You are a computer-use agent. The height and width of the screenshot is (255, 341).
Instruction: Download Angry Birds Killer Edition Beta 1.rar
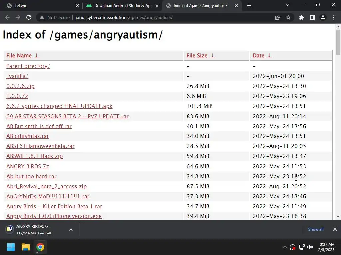tap(54, 206)
